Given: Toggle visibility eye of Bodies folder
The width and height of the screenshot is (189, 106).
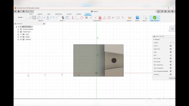Looking at the screenshot, I should click(x=21, y=37).
